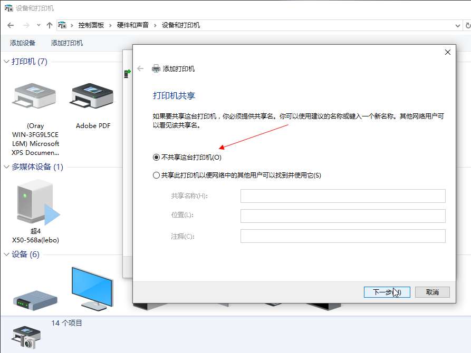This screenshot has width=471, height=353.
Task: Select the Oray Microsoft XPS Document printer icon
Action: [34, 96]
